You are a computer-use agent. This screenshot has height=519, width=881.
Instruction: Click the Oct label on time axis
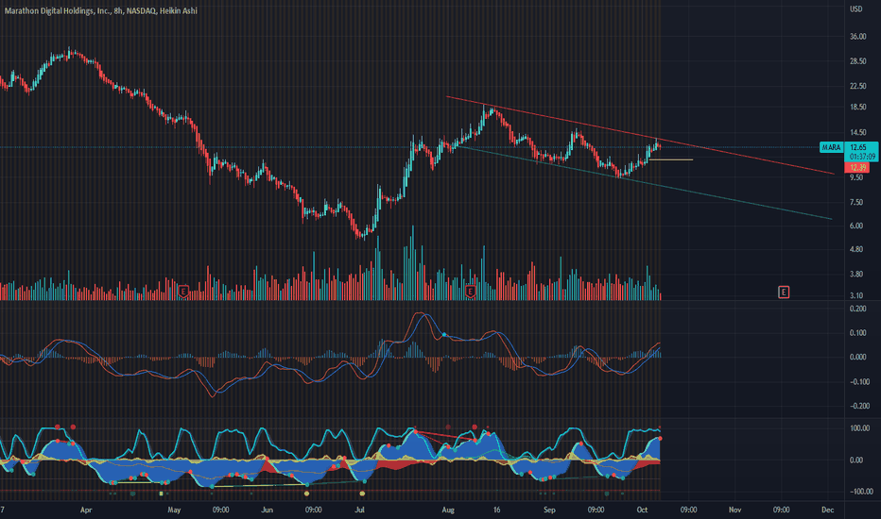click(x=642, y=510)
